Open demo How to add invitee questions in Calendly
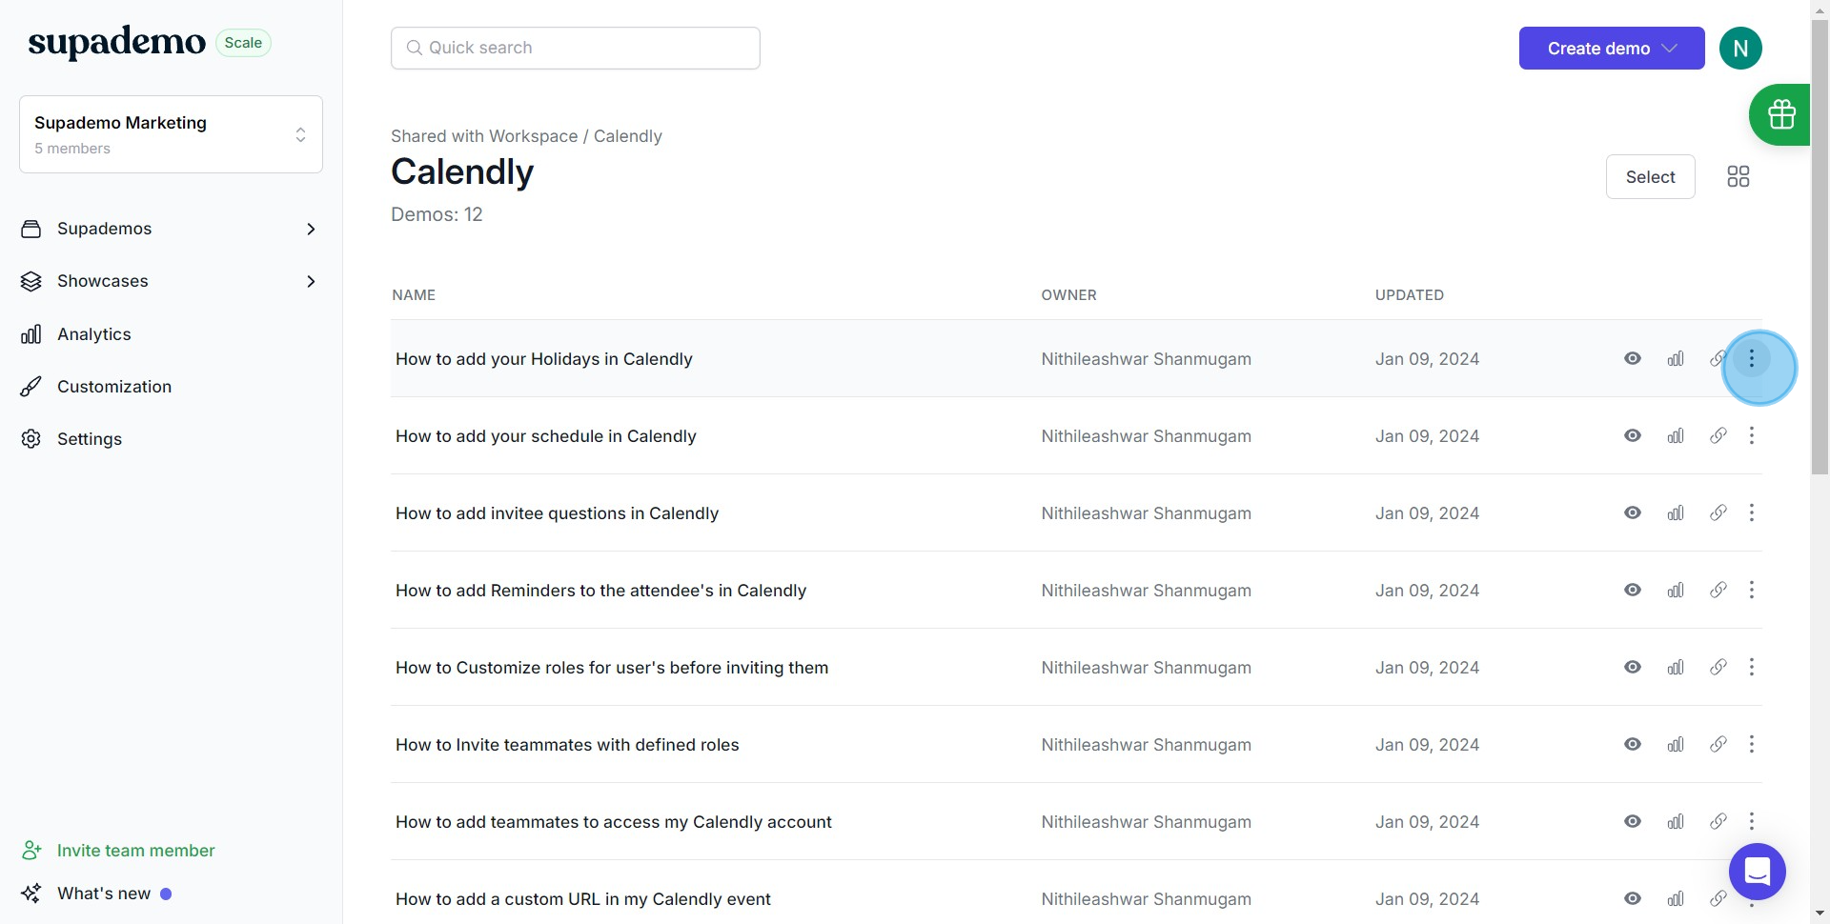The image size is (1830, 924). click(557, 513)
